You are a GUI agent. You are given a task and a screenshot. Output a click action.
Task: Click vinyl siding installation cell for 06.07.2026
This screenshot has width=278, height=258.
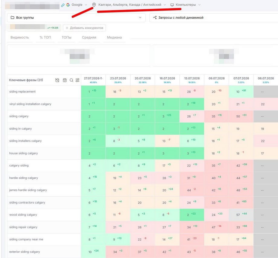(266, 104)
